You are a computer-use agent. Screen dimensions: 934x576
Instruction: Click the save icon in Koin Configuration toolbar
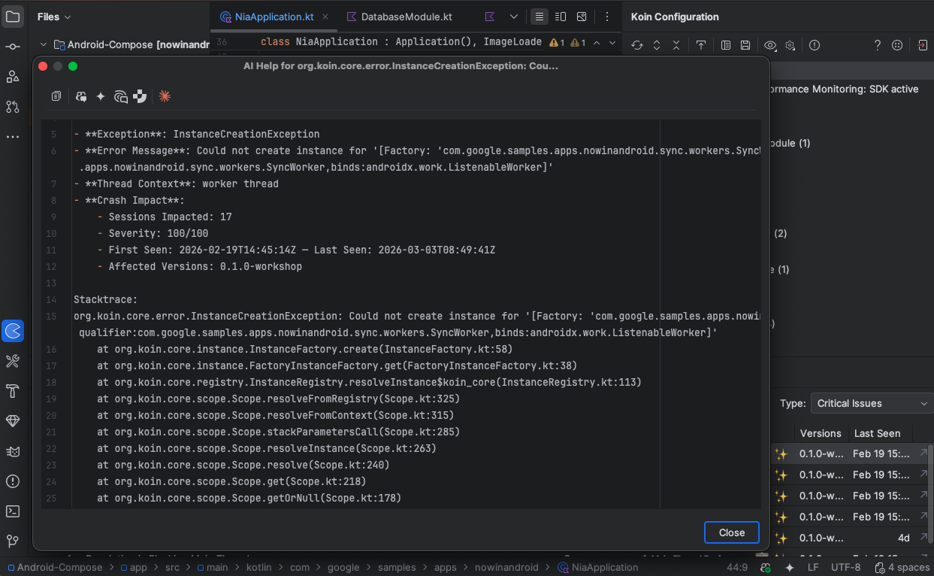pos(745,45)
